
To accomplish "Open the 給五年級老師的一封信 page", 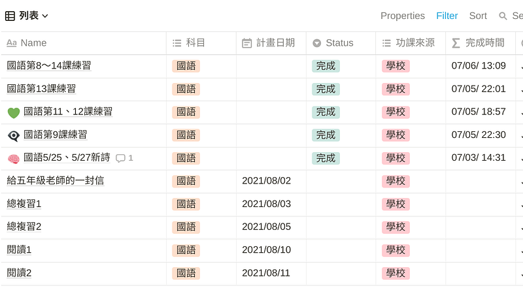I will coord(56,181).
